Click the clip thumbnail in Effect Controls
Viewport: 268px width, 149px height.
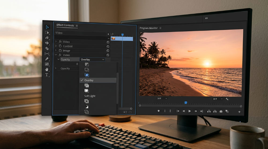[x=113, y=38]
